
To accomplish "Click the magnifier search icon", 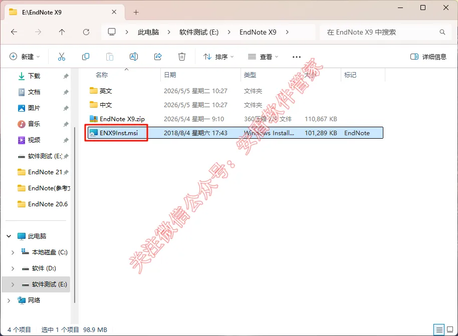I will click(442, 32).
